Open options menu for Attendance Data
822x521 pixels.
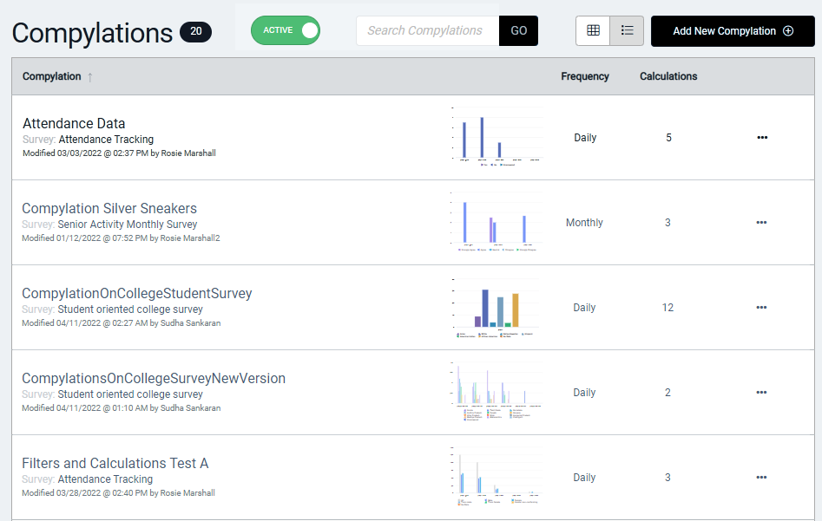tap(762, 138)
